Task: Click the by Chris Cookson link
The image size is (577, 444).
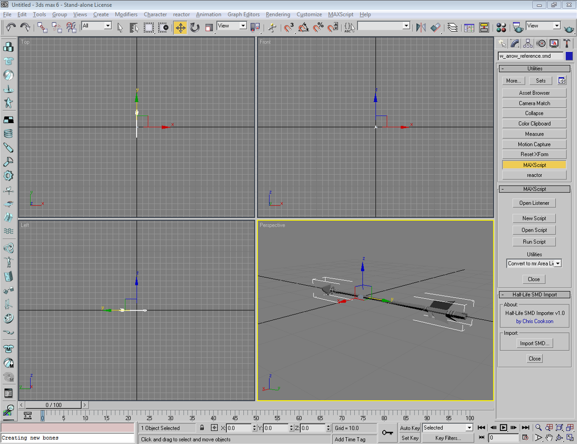Action: [x=534, y=321]
